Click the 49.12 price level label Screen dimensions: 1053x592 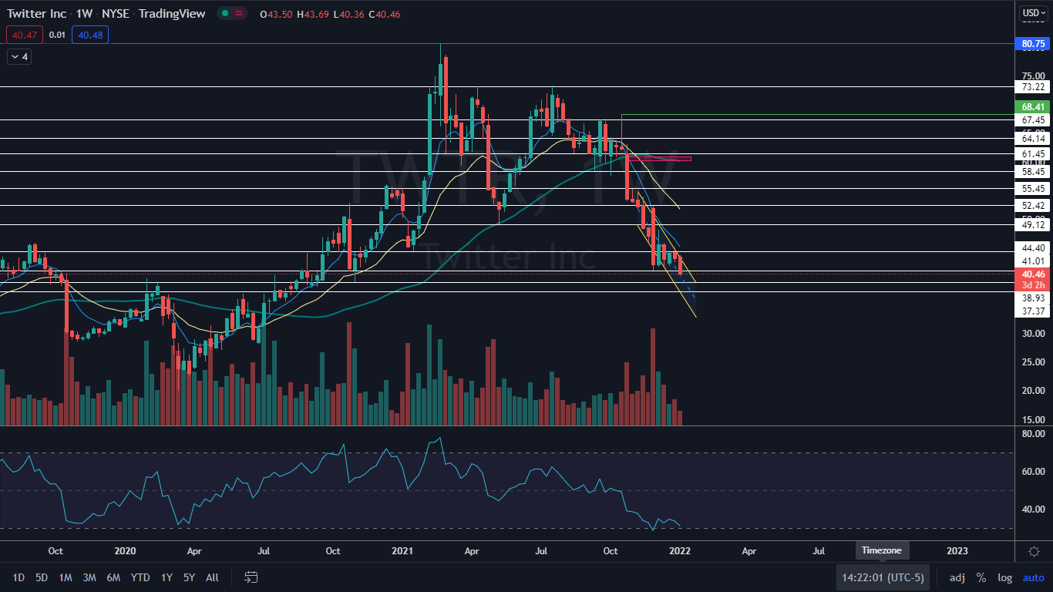point(1033,225)
